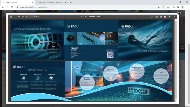Switch to presentation mode
This screenshot has height=107, width=190.
point(152,17)
